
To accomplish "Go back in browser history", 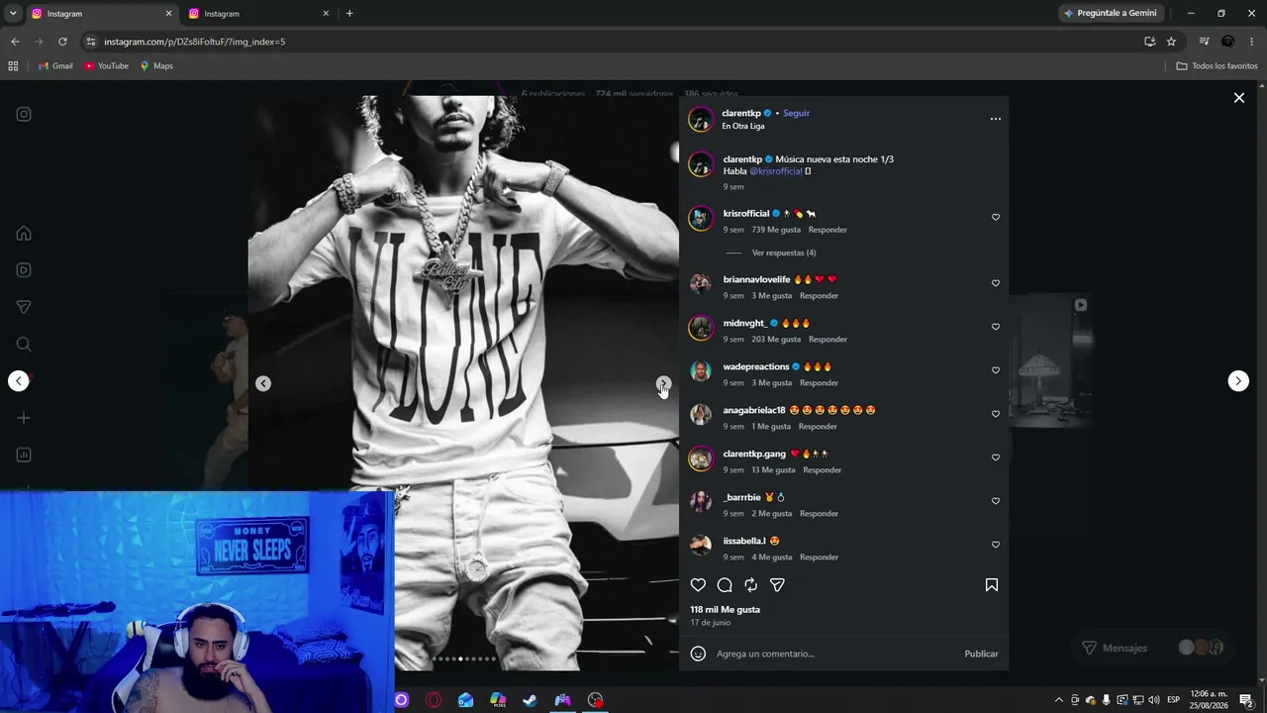I will tap(15, 42).
